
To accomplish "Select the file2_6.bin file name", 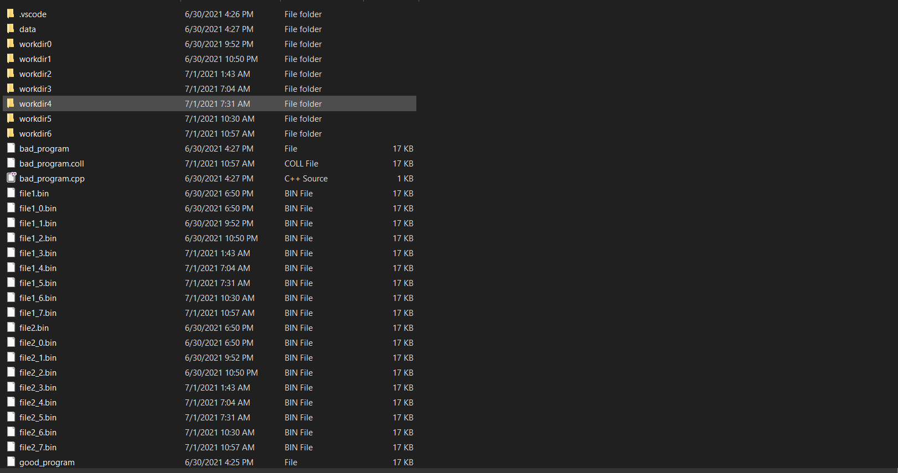I will tap(38, 433).
